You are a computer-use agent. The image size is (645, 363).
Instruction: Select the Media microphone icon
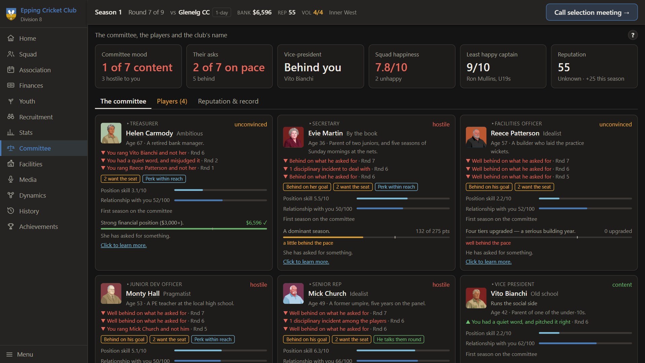tap(11, 179)
